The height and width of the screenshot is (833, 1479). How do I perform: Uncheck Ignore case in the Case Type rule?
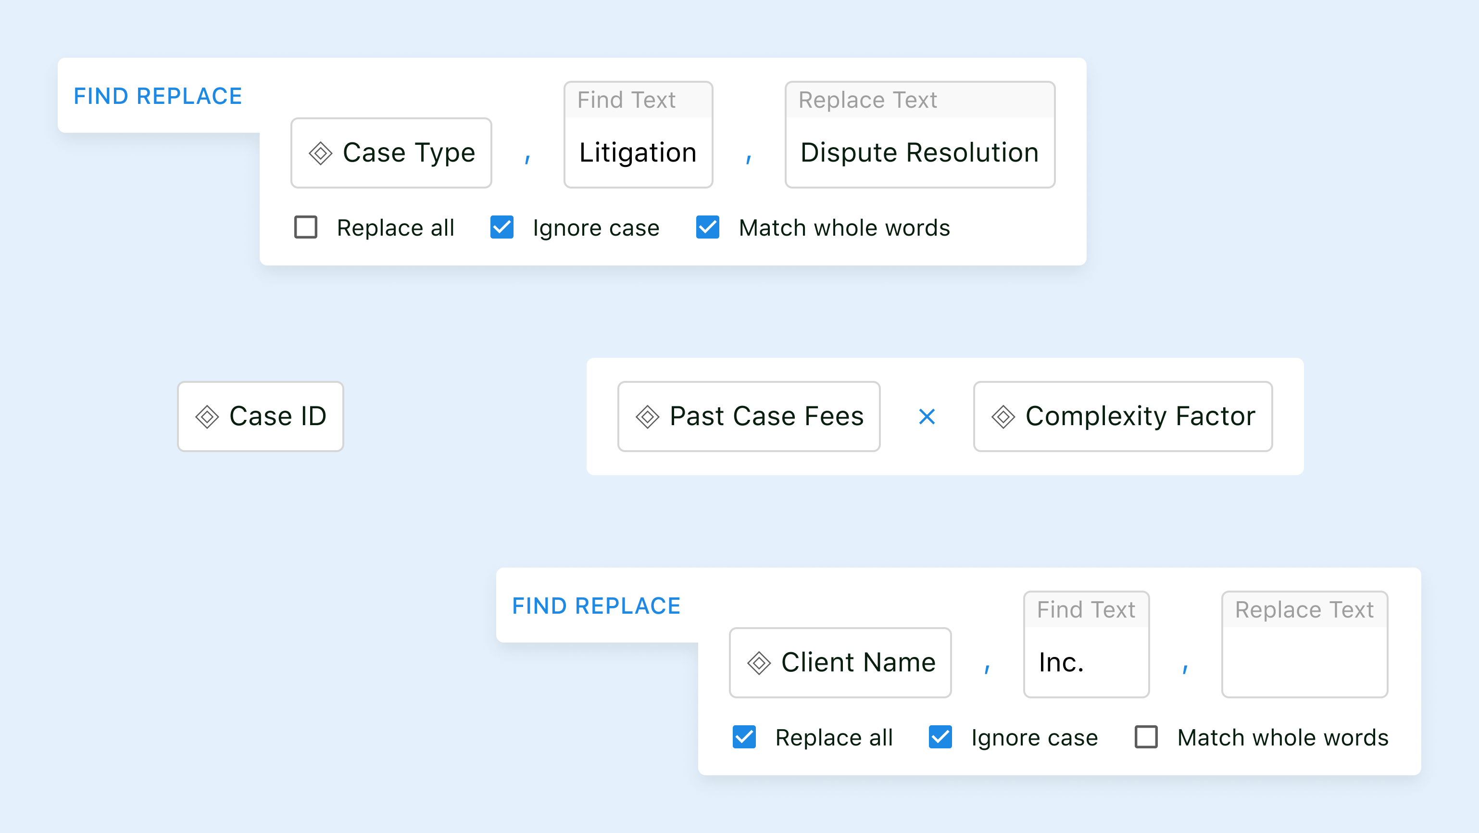(502, 227)
